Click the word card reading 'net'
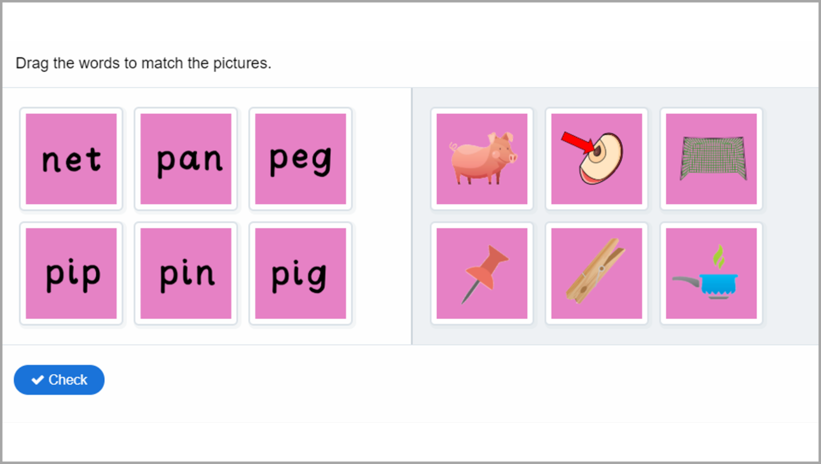The image size is (821, 464). 71,158
